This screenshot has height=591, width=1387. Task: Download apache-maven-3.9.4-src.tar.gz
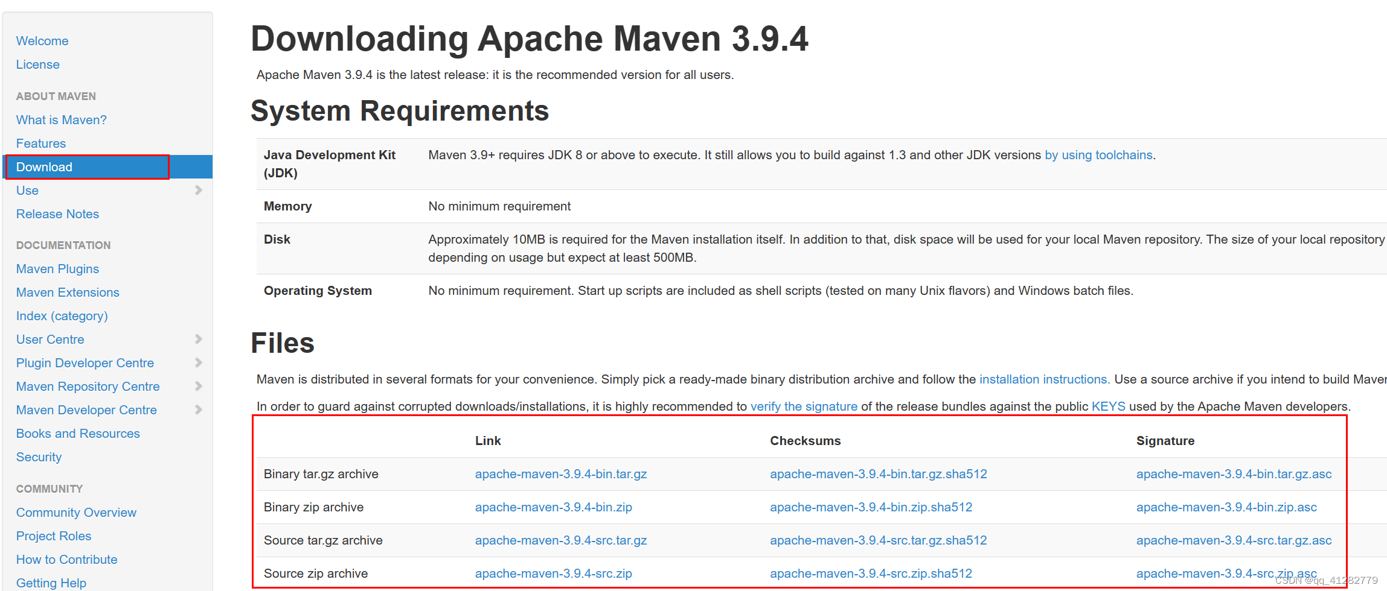click(x=561, y=540)
